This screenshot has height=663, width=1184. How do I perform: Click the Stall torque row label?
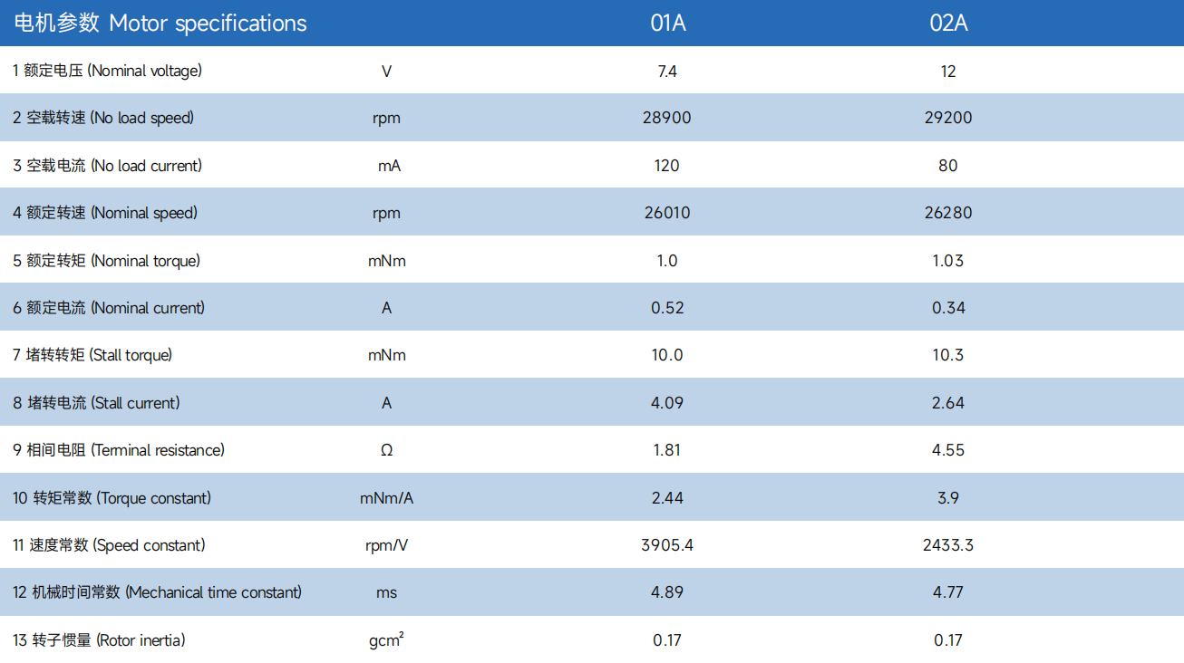(x=92, y=355)
